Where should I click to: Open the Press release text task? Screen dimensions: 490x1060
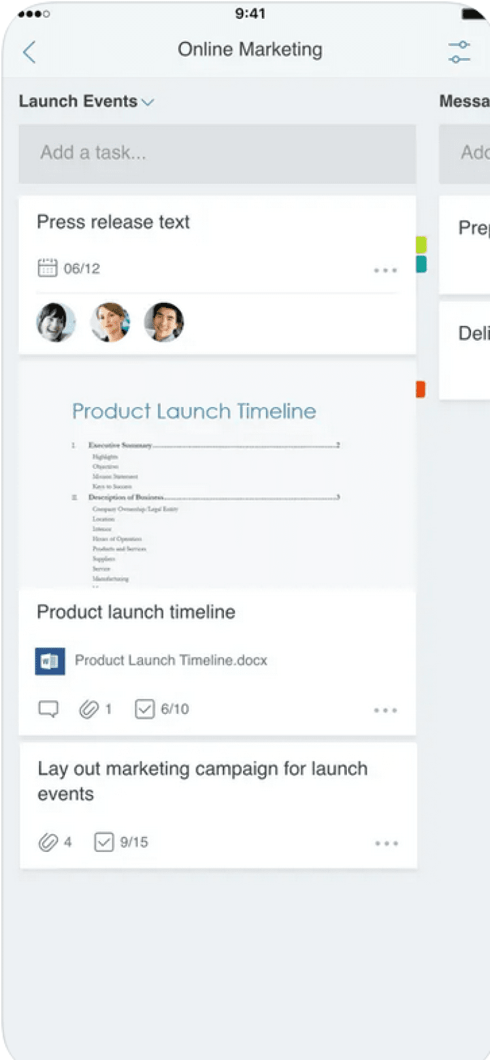[114, 222]
